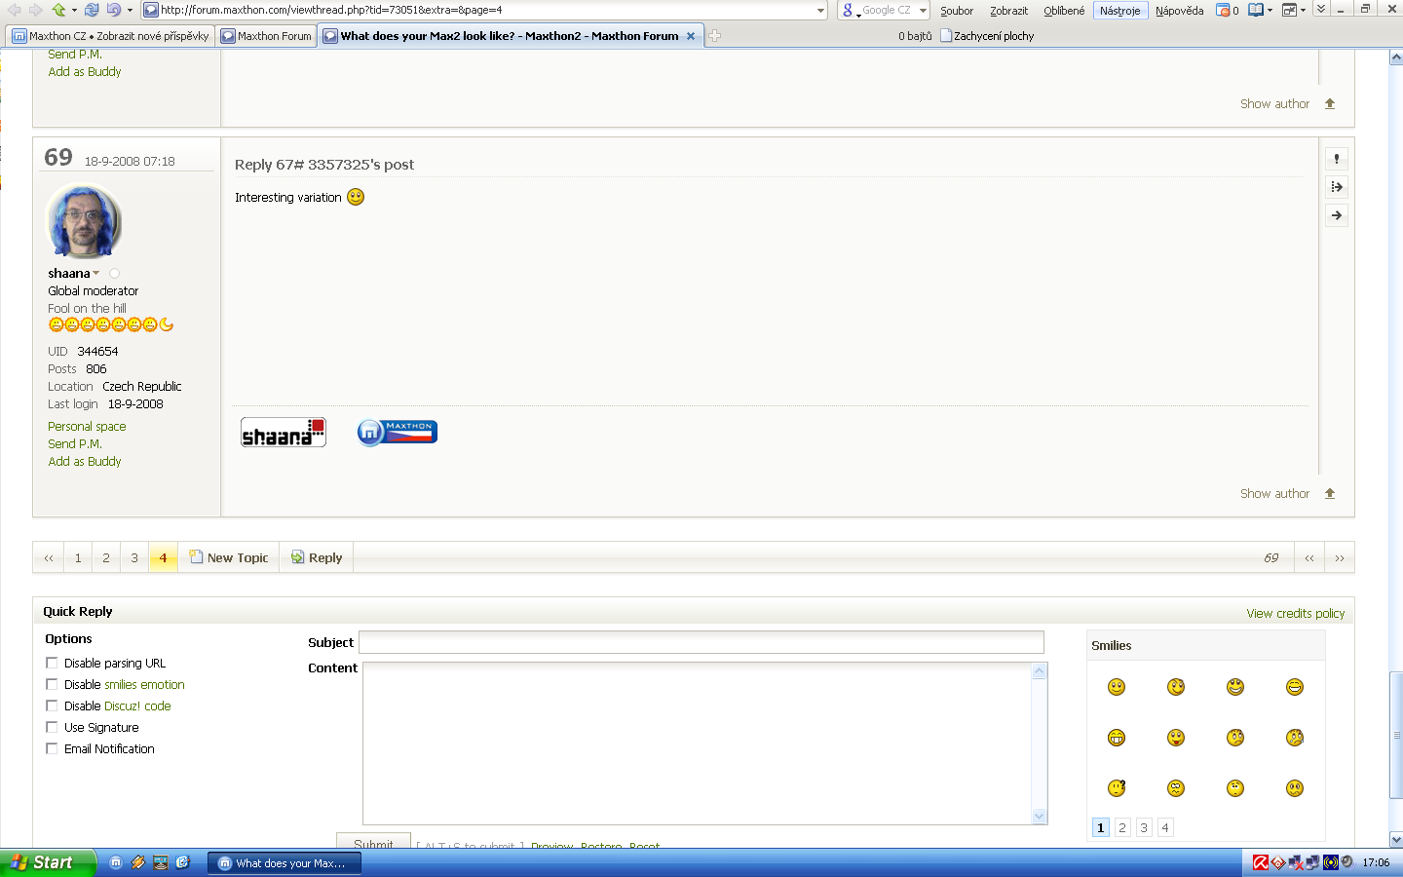Enable the Disable parsing URL option
Viewport: 1403px width, 877px height.
pos(52,663)
